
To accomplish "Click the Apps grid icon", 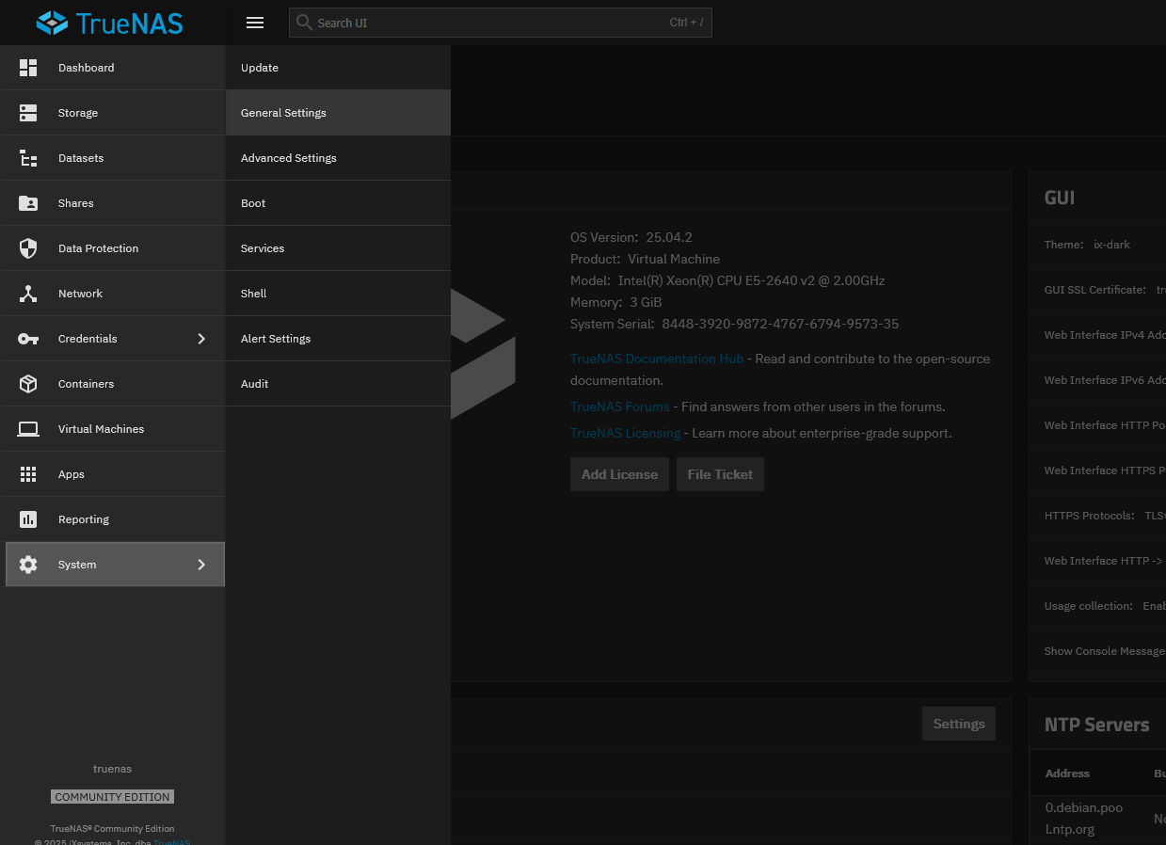I will coord(28,474).
